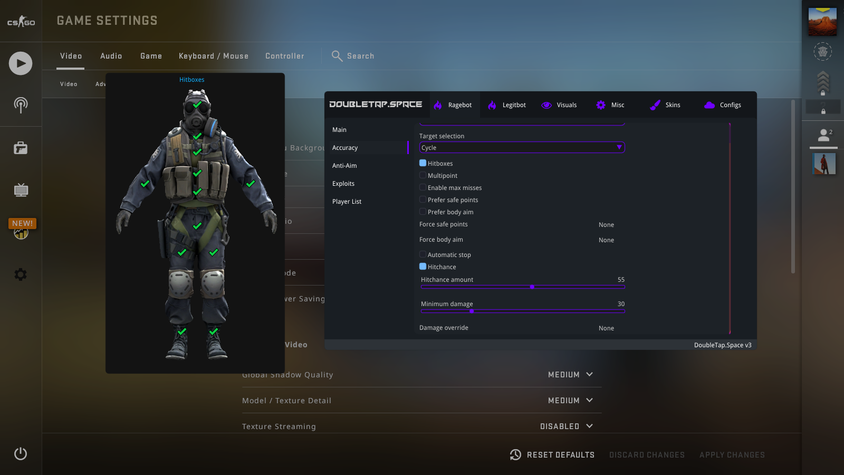Open Damage override None selector
Image resolution: width=844 pixels, height=475 pixels.
point(606,328)
